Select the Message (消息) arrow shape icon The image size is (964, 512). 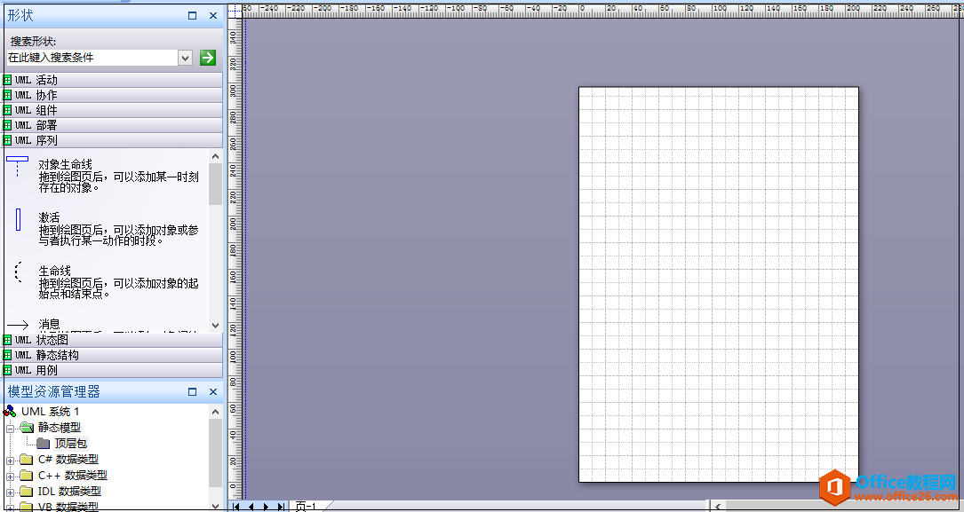(x=18, y=325)
